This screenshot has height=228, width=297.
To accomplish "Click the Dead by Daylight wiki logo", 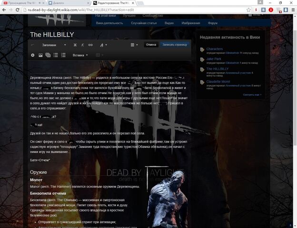I will tap(57, 20).
